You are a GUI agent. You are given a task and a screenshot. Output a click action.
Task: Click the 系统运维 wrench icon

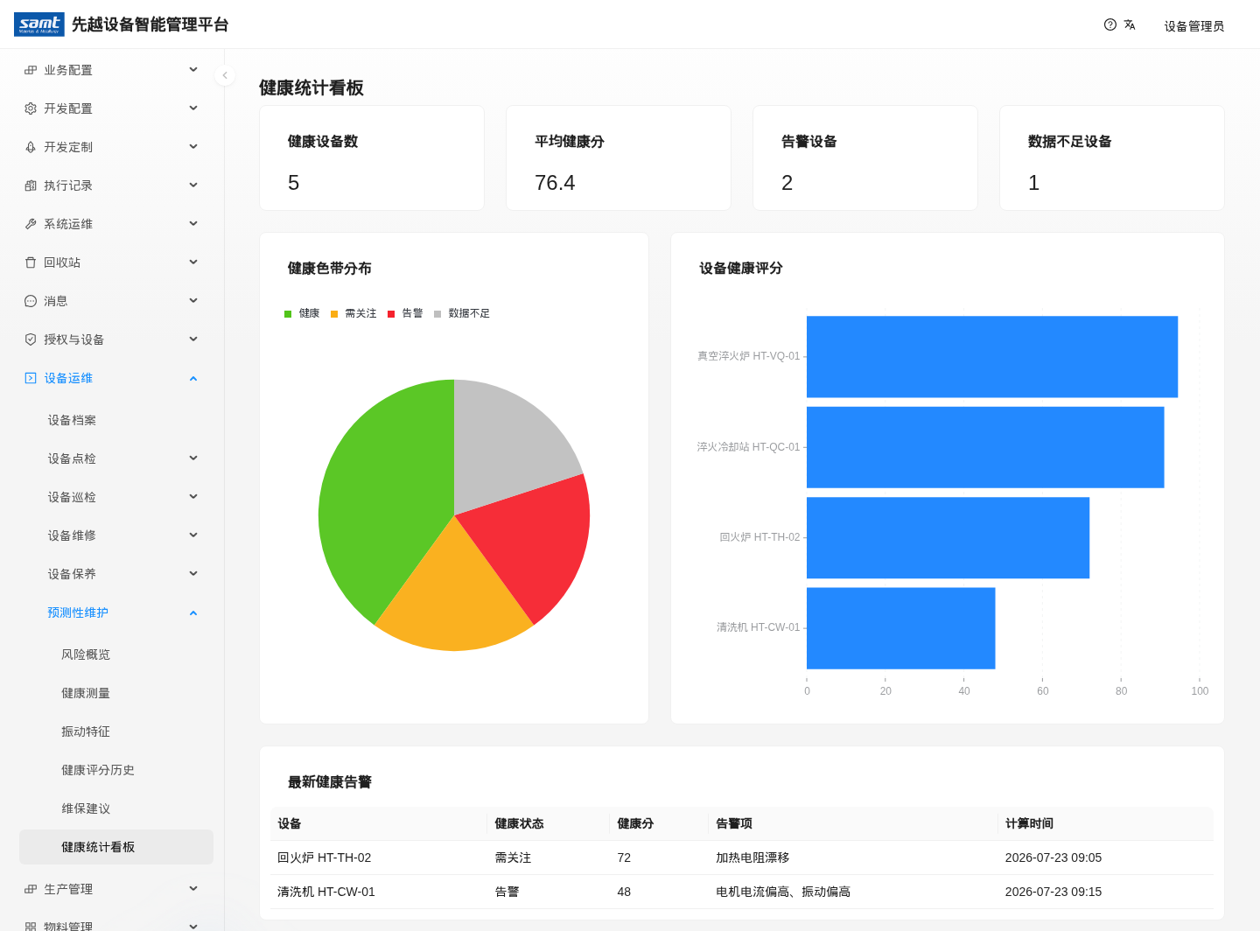pos(31,224)
